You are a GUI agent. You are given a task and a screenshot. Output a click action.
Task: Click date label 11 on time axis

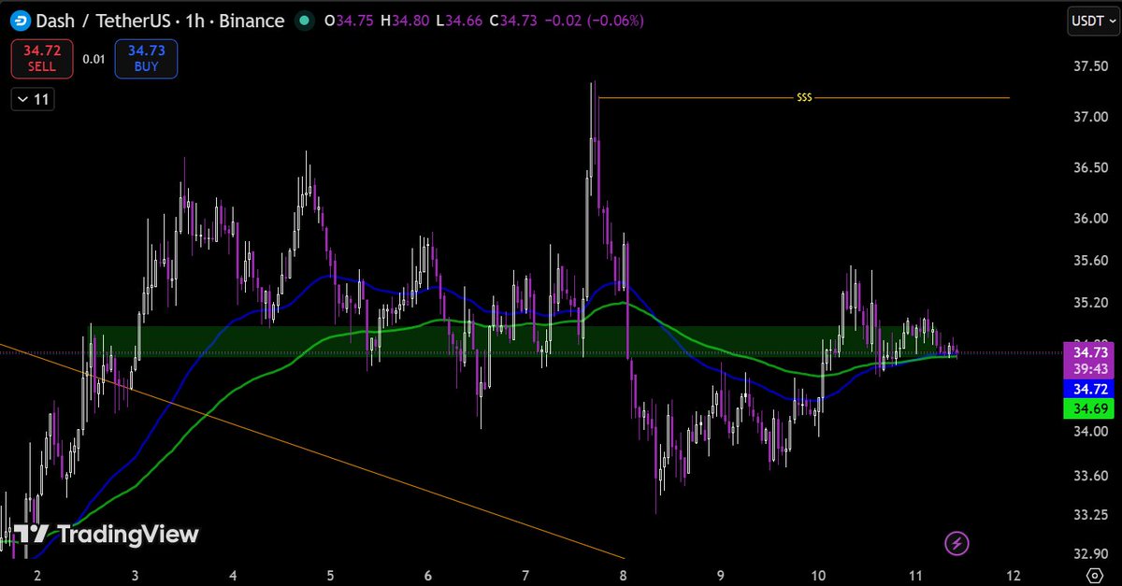pos(915,574)
